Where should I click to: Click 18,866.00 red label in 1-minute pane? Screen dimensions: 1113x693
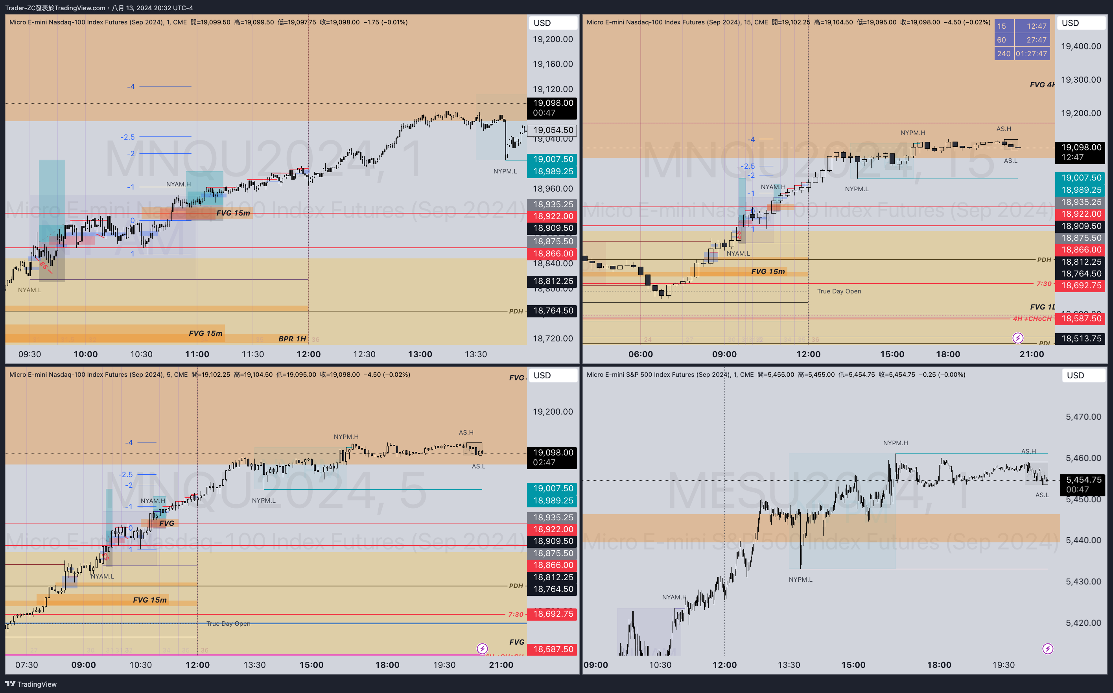(x=552, y=253)
